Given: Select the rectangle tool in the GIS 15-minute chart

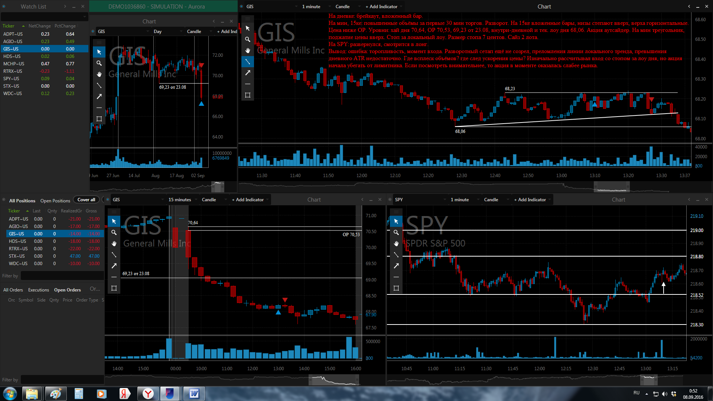Looking at the screenshot, I should pyautogui.click(x=114, y=288).
